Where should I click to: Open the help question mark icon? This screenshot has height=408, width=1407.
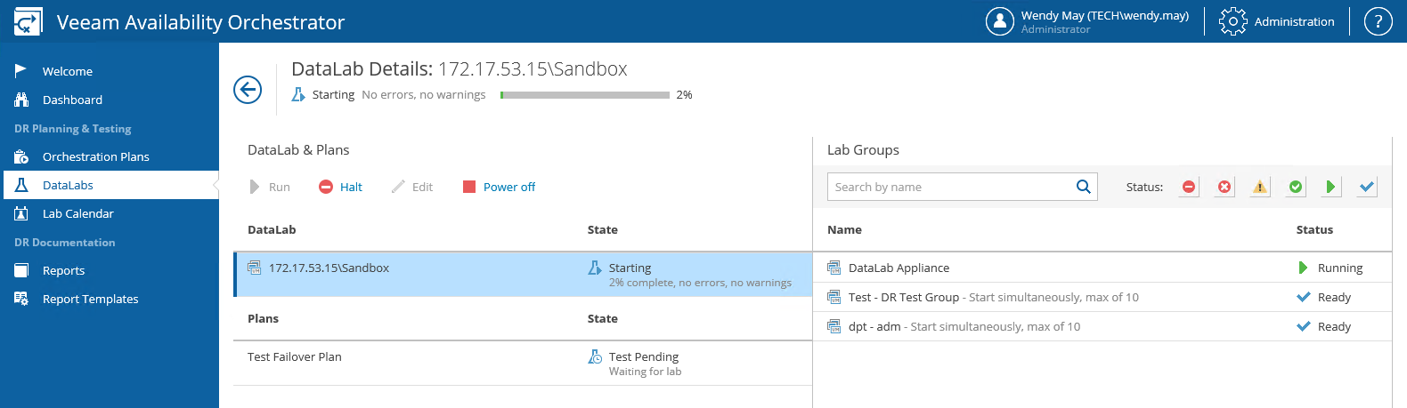tap(1378, 21)
